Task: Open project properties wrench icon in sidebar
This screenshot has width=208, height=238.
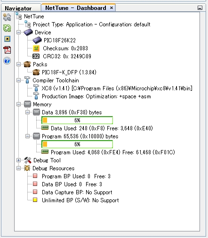Action: point(7,17)
